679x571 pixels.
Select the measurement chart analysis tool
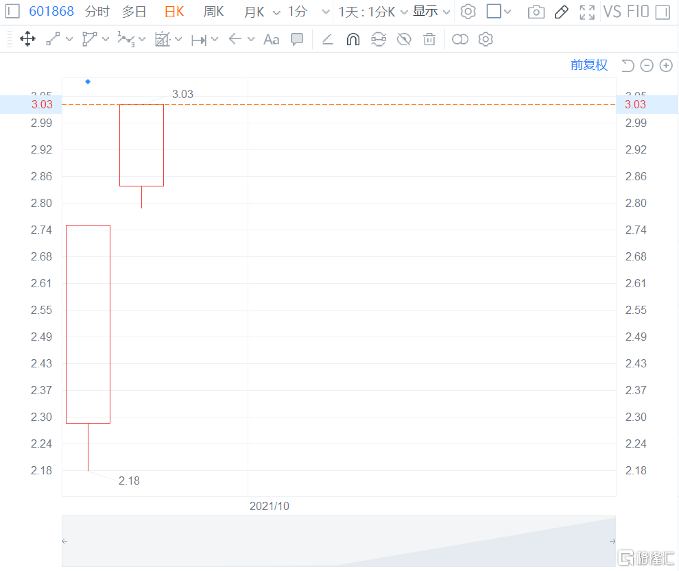click(x=163, y=39)
